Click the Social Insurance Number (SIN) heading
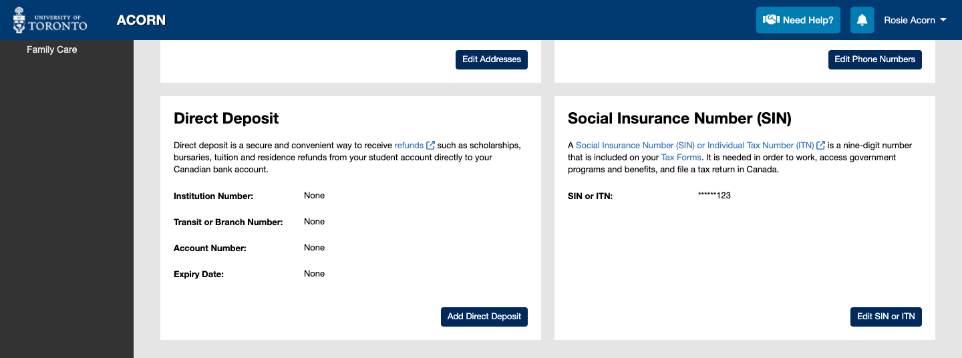Image resolution: width=962 pixels, height=358 pixels. click(679, 118)
